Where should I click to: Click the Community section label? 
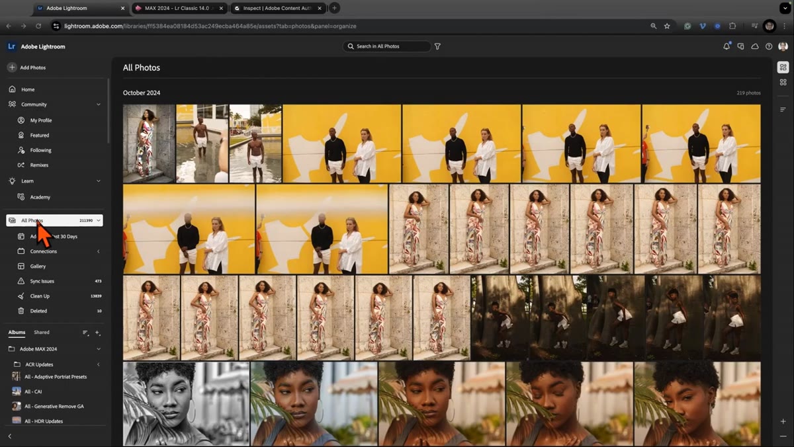[34, 104]
